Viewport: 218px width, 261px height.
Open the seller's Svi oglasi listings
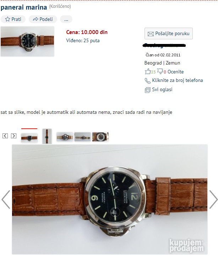(x=162, y=90)
